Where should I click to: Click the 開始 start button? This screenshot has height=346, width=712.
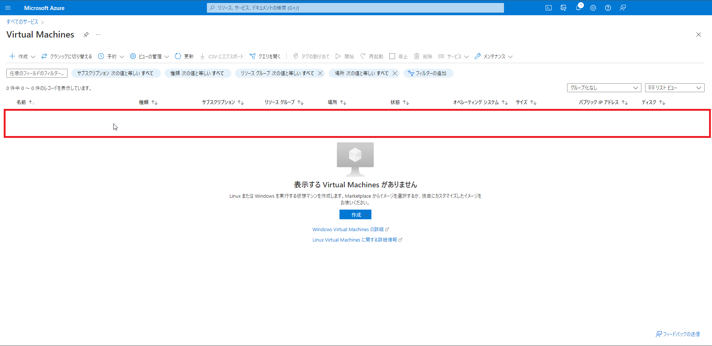pos(345,56)
